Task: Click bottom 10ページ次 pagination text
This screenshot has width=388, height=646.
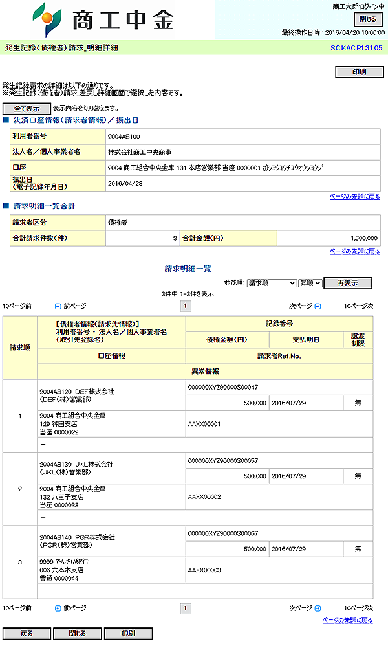Action: pyautogui.click(x=358, y=608)
